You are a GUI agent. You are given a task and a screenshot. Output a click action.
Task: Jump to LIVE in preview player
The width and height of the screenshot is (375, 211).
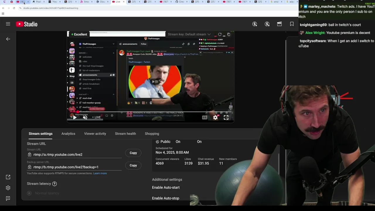[x=96, y=117]
